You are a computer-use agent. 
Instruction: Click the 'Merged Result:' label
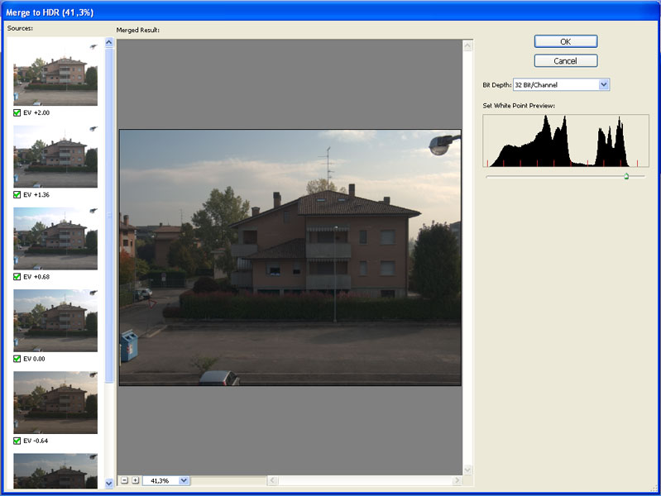point(138,30)
